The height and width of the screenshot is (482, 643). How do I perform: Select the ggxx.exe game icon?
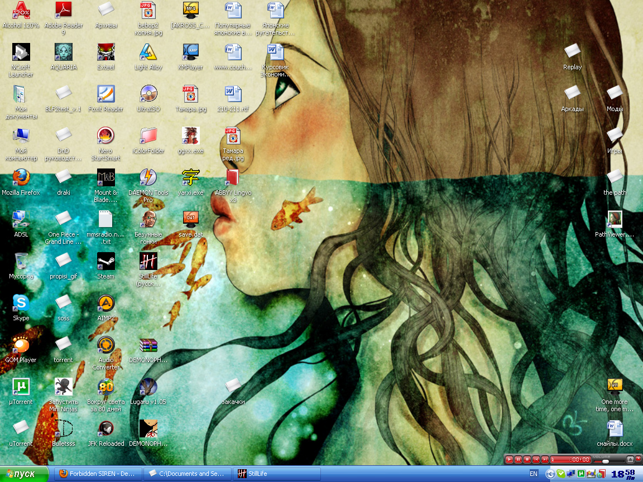[191, 141]
